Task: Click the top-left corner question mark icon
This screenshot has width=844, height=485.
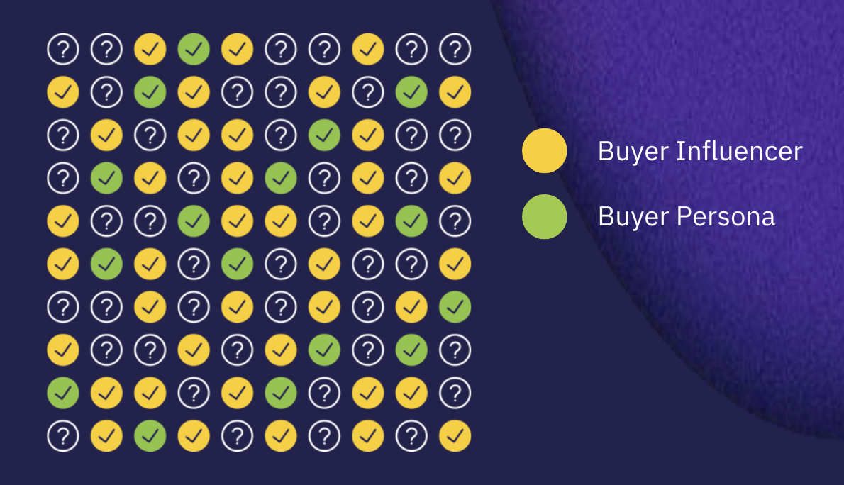Action: coord(63,49)
